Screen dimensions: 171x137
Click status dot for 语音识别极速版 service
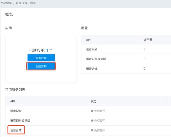point(92,120)
